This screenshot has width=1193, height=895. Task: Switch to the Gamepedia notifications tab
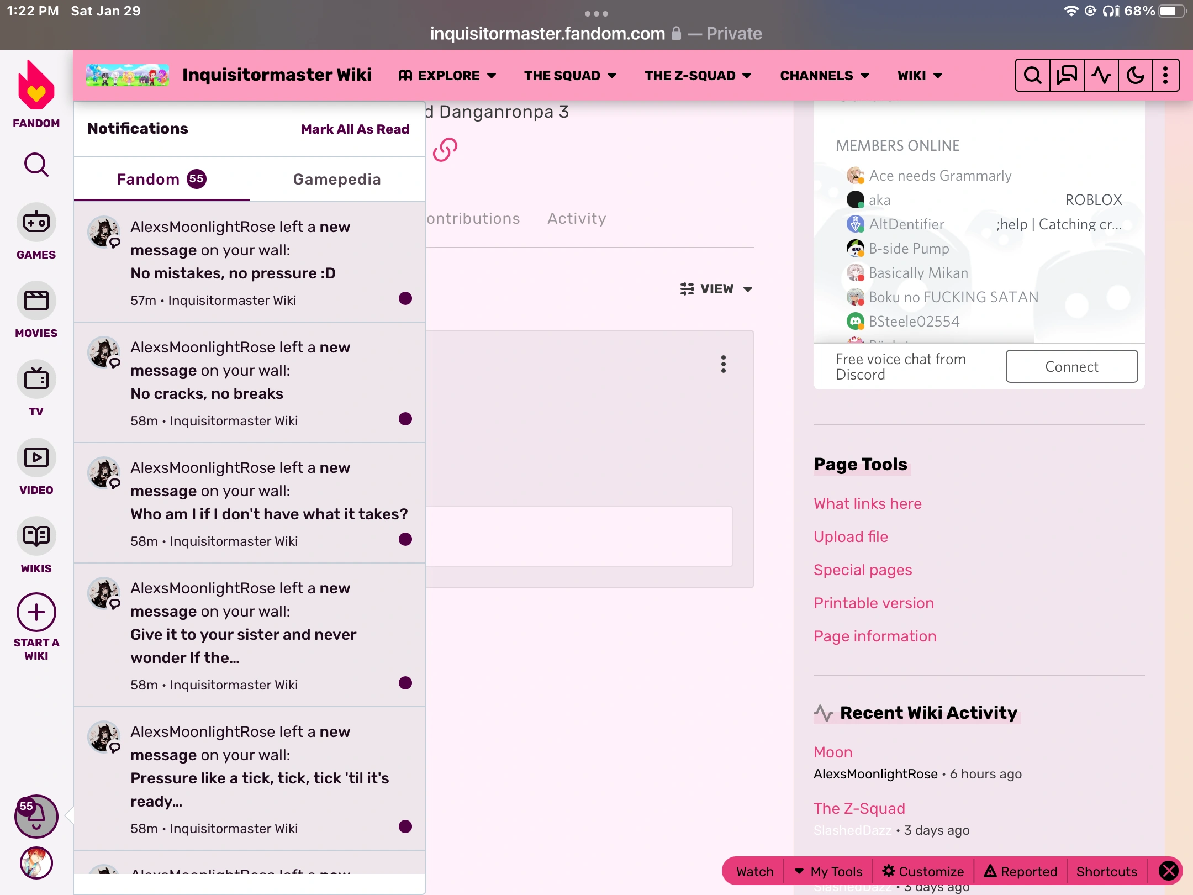336,180
